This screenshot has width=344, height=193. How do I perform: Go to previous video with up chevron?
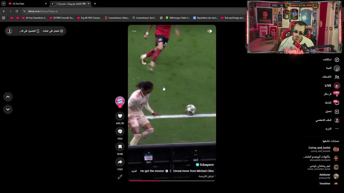pos(8,97)
